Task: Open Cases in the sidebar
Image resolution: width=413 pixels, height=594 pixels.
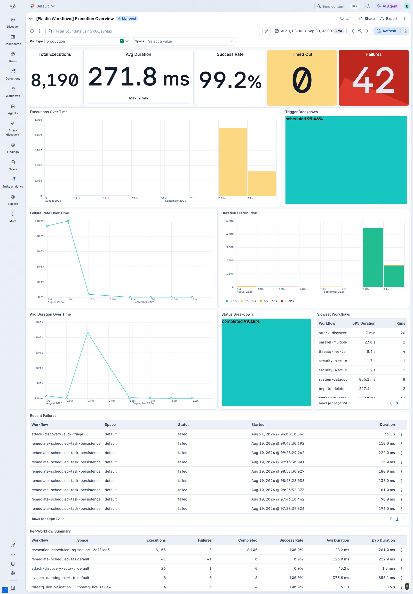Action: pos(13,165)
